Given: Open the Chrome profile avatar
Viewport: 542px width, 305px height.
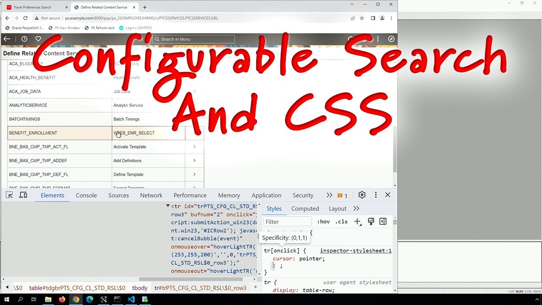Looking at the screenshot, I should click(x=382, y=18).
